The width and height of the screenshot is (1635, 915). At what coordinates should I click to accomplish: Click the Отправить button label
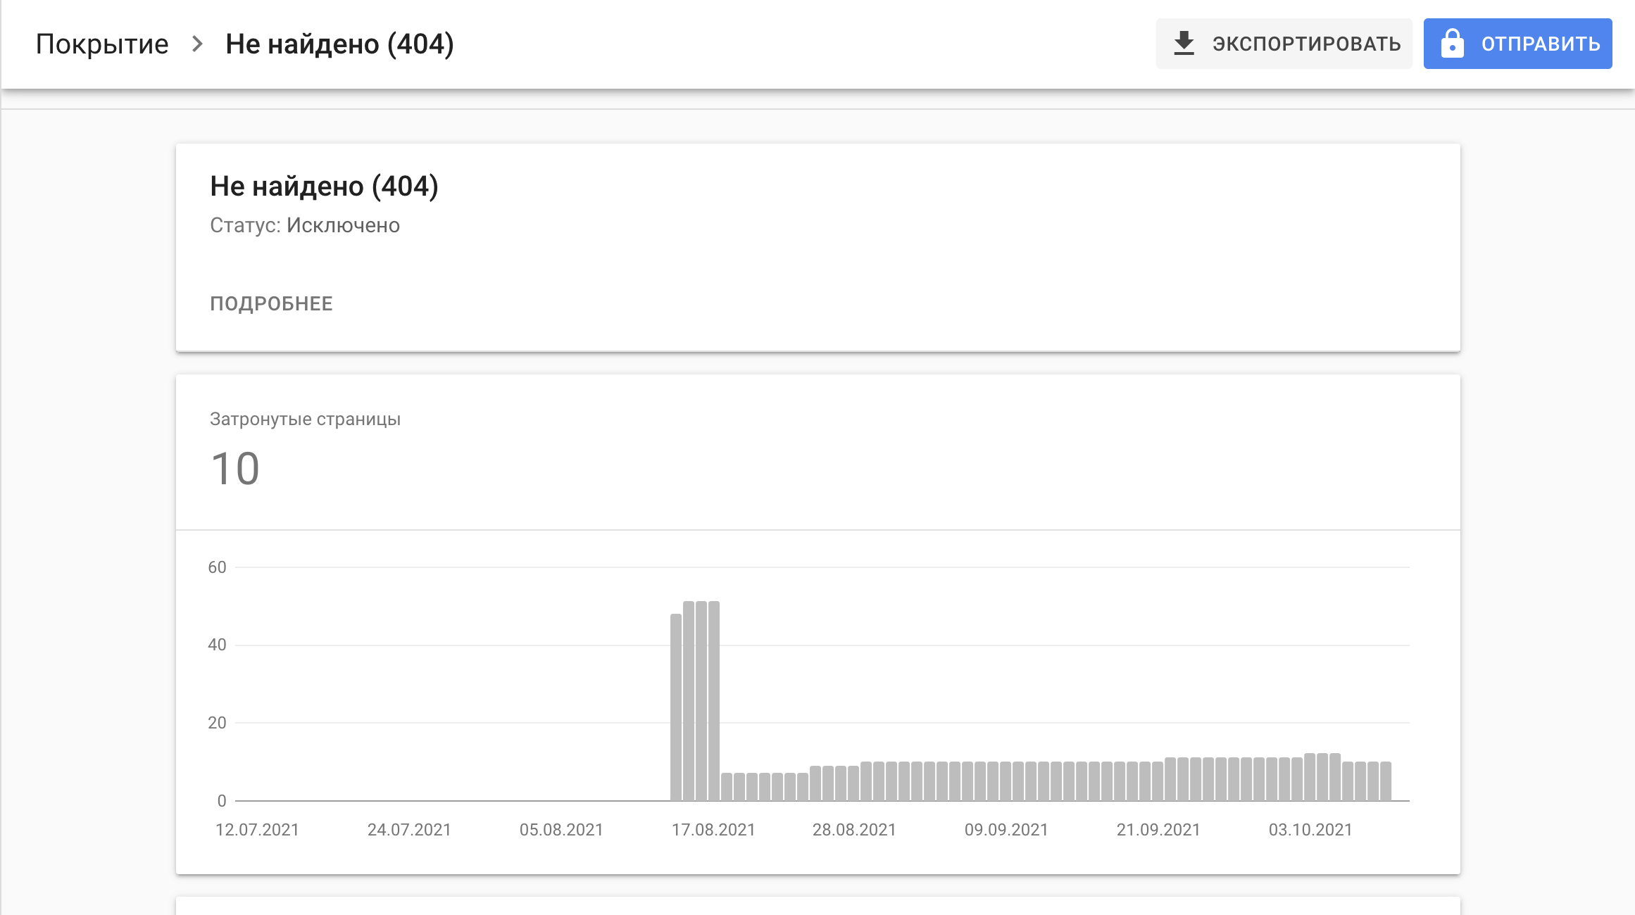pos(1541,44)
